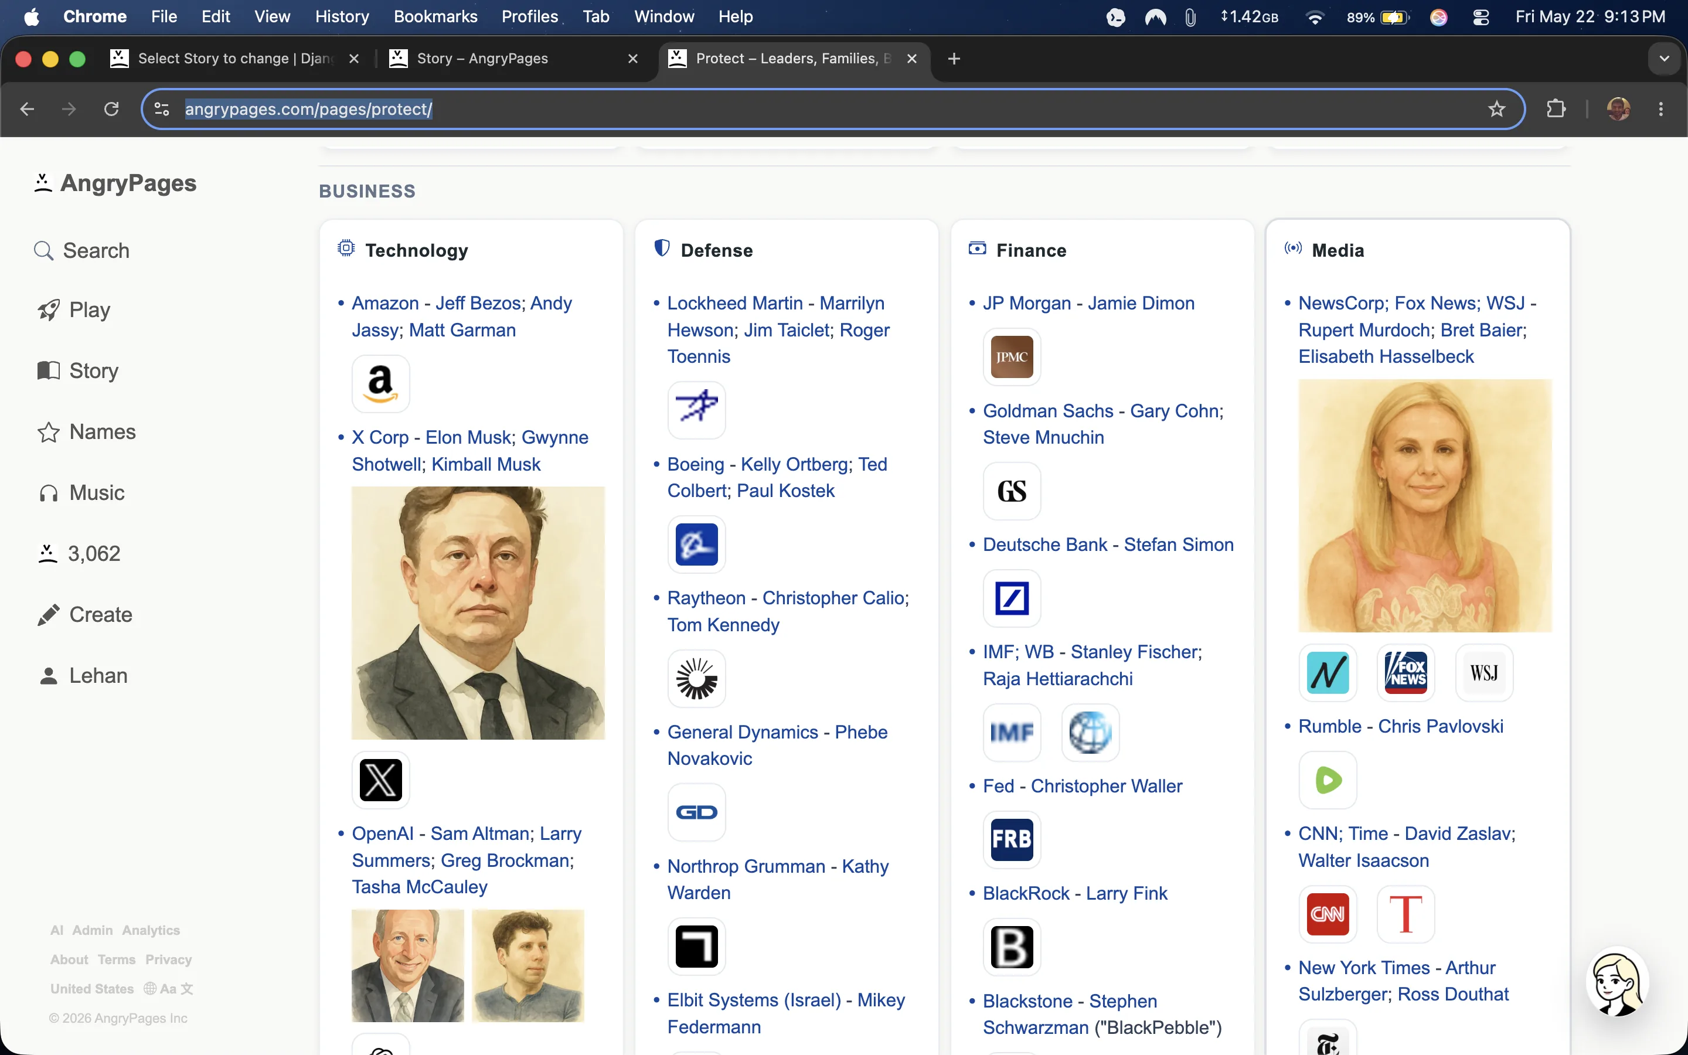
Task: Open the Chrome extensions puzzle icon
Action: (x=1556, y=109)
